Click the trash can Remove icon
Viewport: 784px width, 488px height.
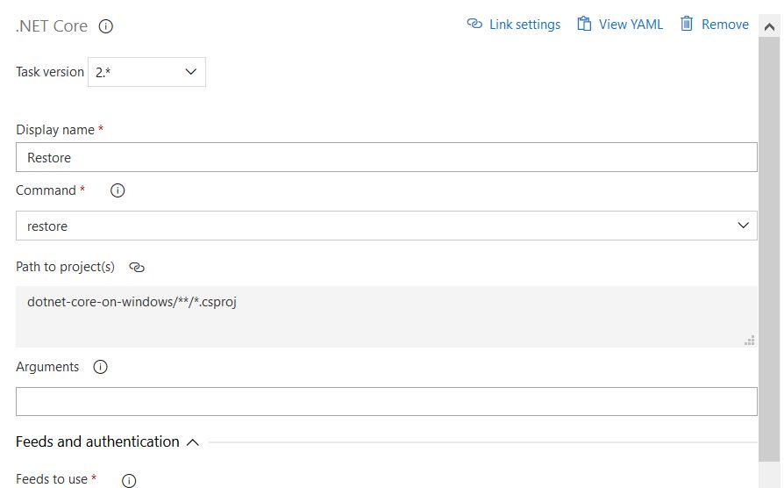687,25
